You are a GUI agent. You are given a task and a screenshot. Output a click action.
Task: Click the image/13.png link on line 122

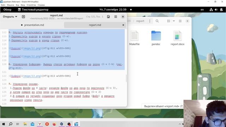tap(32, 76)
